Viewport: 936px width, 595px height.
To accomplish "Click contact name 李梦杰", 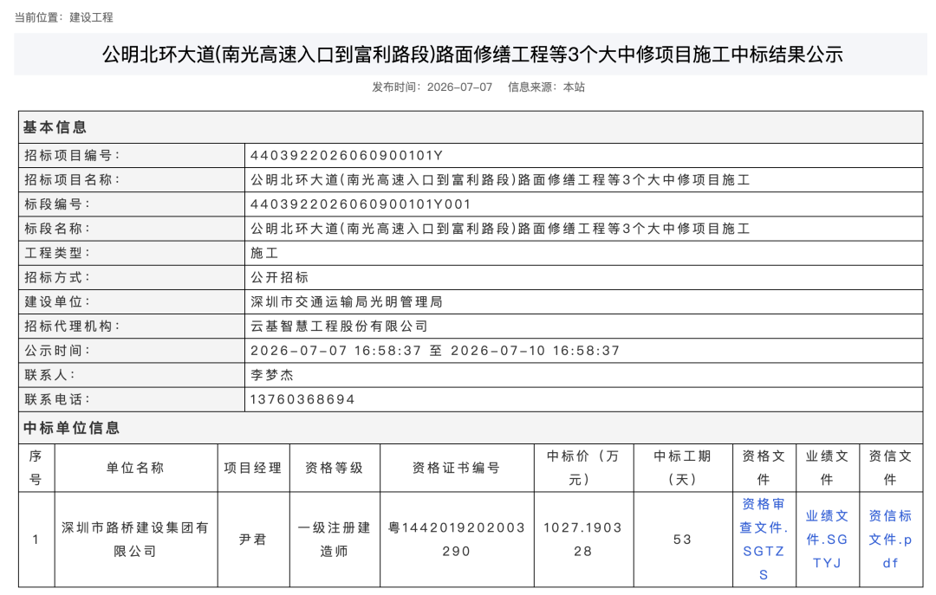I will pos(272,375).
